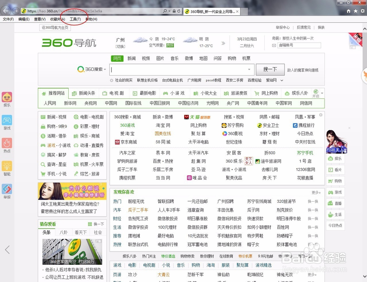The width and height of the screenshot is (367, 282).
Task: Click the page vertical scrollbar up arrow
Action: tap(364, 29)
